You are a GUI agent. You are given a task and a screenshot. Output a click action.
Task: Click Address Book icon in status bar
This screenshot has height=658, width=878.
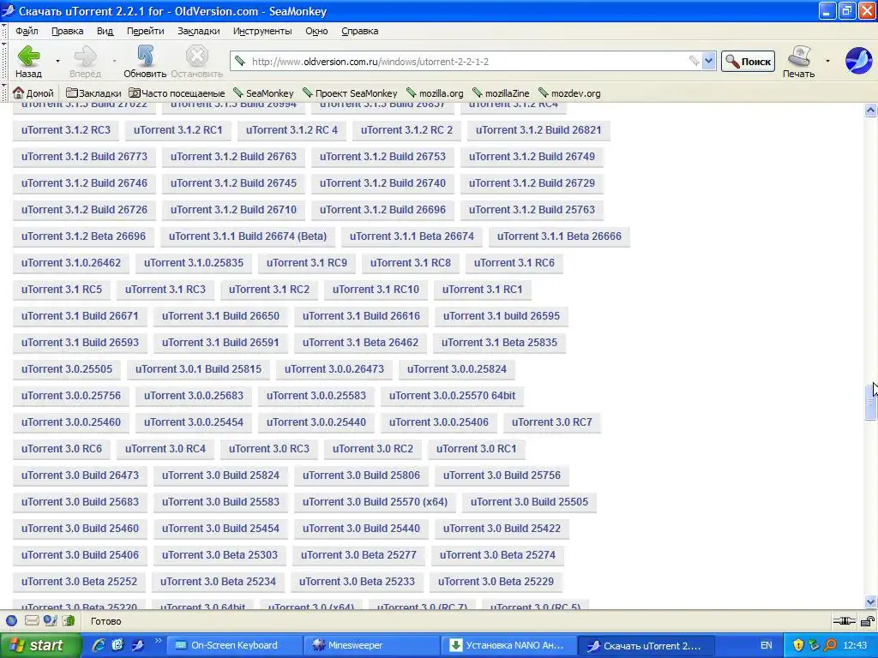tap(69, 620)
